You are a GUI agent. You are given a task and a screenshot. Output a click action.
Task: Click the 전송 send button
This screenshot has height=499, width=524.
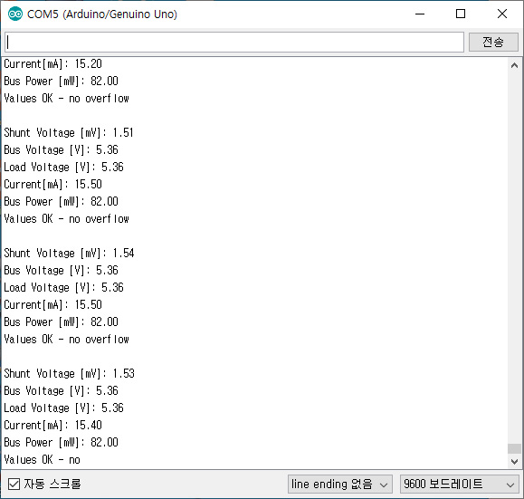(x=493, y=43)
